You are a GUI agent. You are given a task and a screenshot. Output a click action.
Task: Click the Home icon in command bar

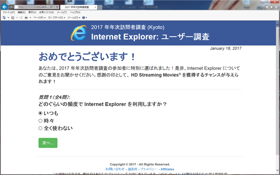[x=4, y=17]
